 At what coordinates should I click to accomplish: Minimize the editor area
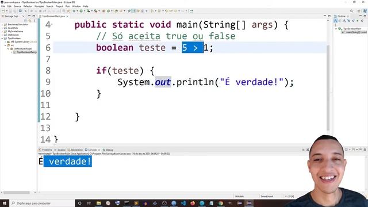tap(325, 16)
